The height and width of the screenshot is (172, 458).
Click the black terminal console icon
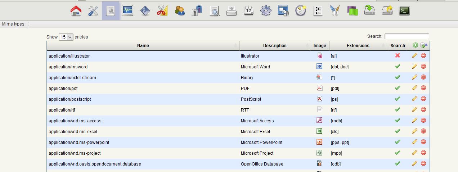404,11
